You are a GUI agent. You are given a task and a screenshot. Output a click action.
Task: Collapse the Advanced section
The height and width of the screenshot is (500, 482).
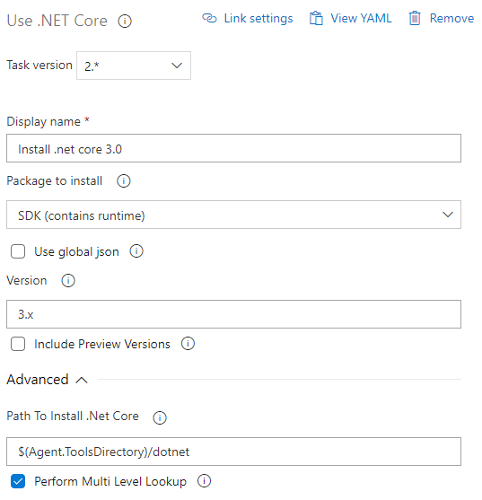[48, 380]
